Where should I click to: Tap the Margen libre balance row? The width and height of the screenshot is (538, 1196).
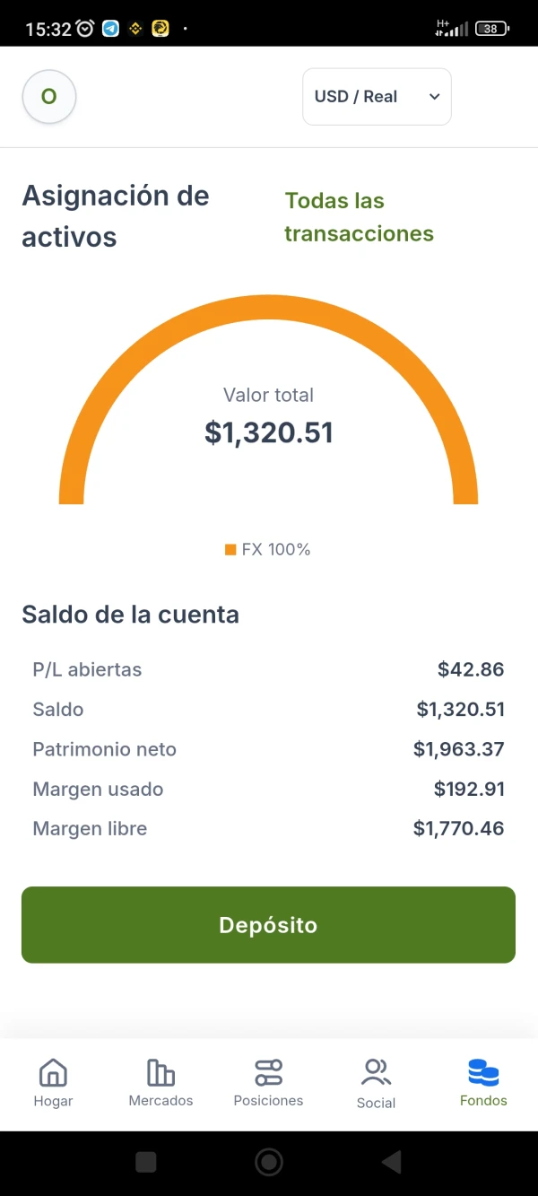tap(268, 828)
